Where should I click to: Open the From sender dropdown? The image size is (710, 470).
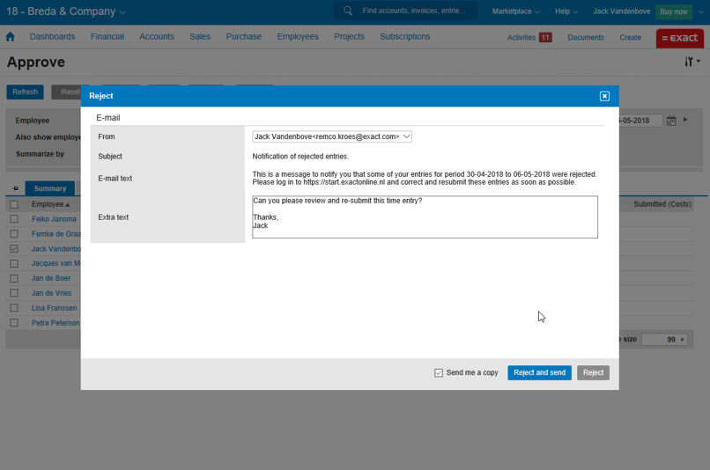pyautogui.click(x=332, y=136)
